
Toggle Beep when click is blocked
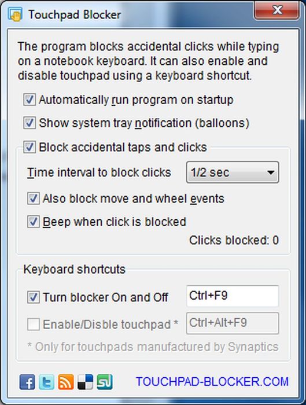tap(34, 222)
